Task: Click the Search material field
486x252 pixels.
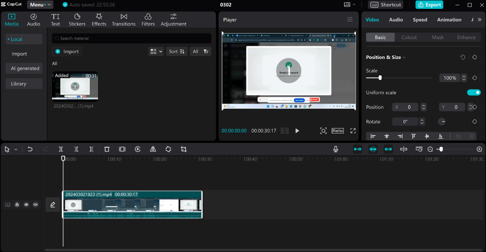Action: pos(132,38)
